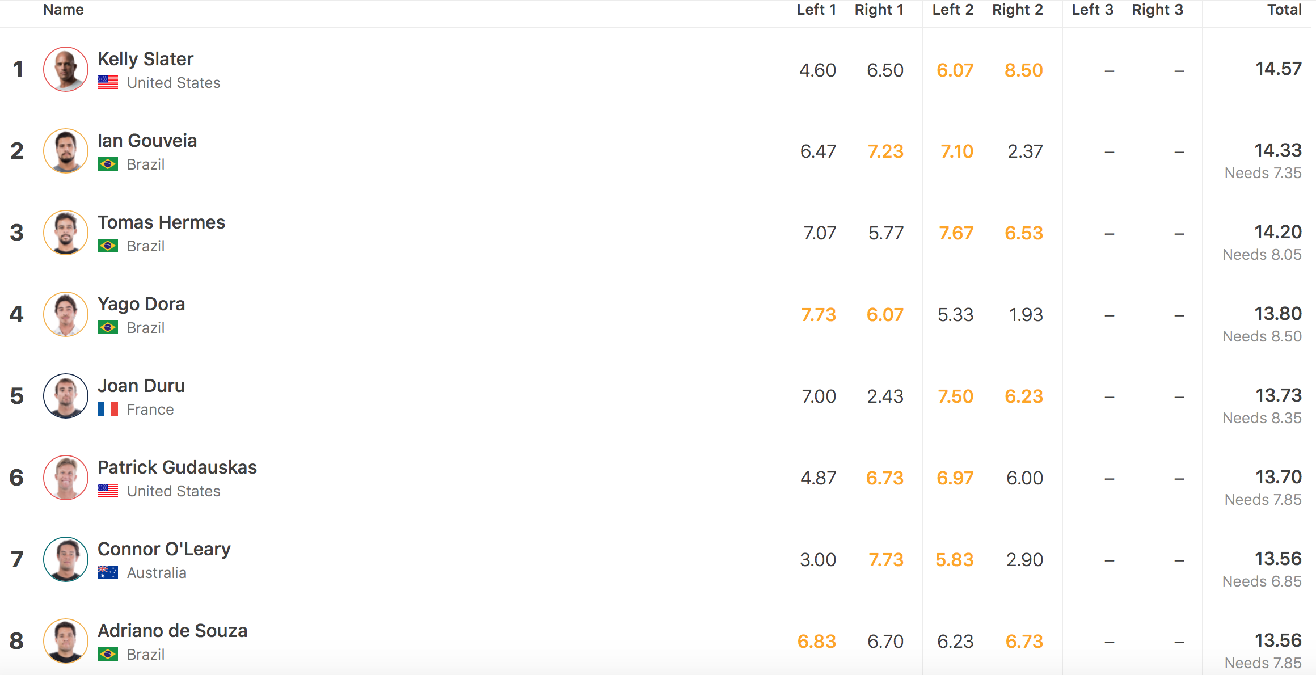Click the Australia flag under Connor O'Leary
This screenshot has width=1316, height=675.
(108, 573)
